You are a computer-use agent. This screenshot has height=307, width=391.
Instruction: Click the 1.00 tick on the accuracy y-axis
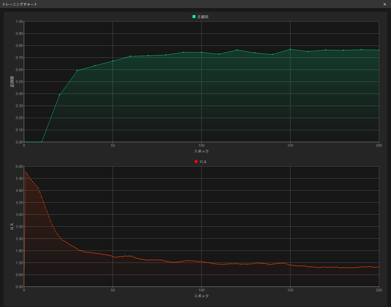point(19,22)
